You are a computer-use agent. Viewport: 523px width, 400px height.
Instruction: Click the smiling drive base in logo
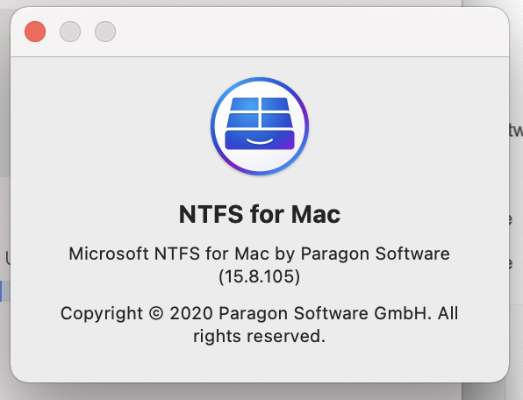[260, 140]
